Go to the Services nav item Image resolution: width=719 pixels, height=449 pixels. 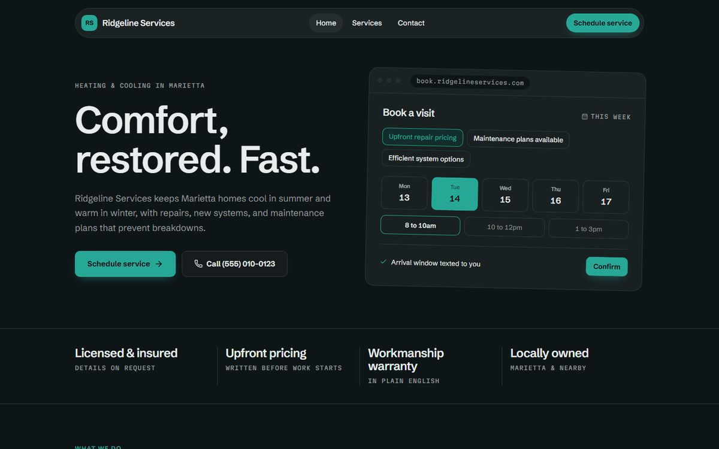tap(367, 23)
